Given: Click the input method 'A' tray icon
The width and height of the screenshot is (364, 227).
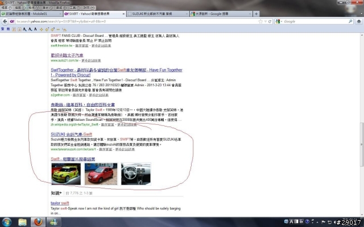Looking at the screenshot, I should [291, 222].
